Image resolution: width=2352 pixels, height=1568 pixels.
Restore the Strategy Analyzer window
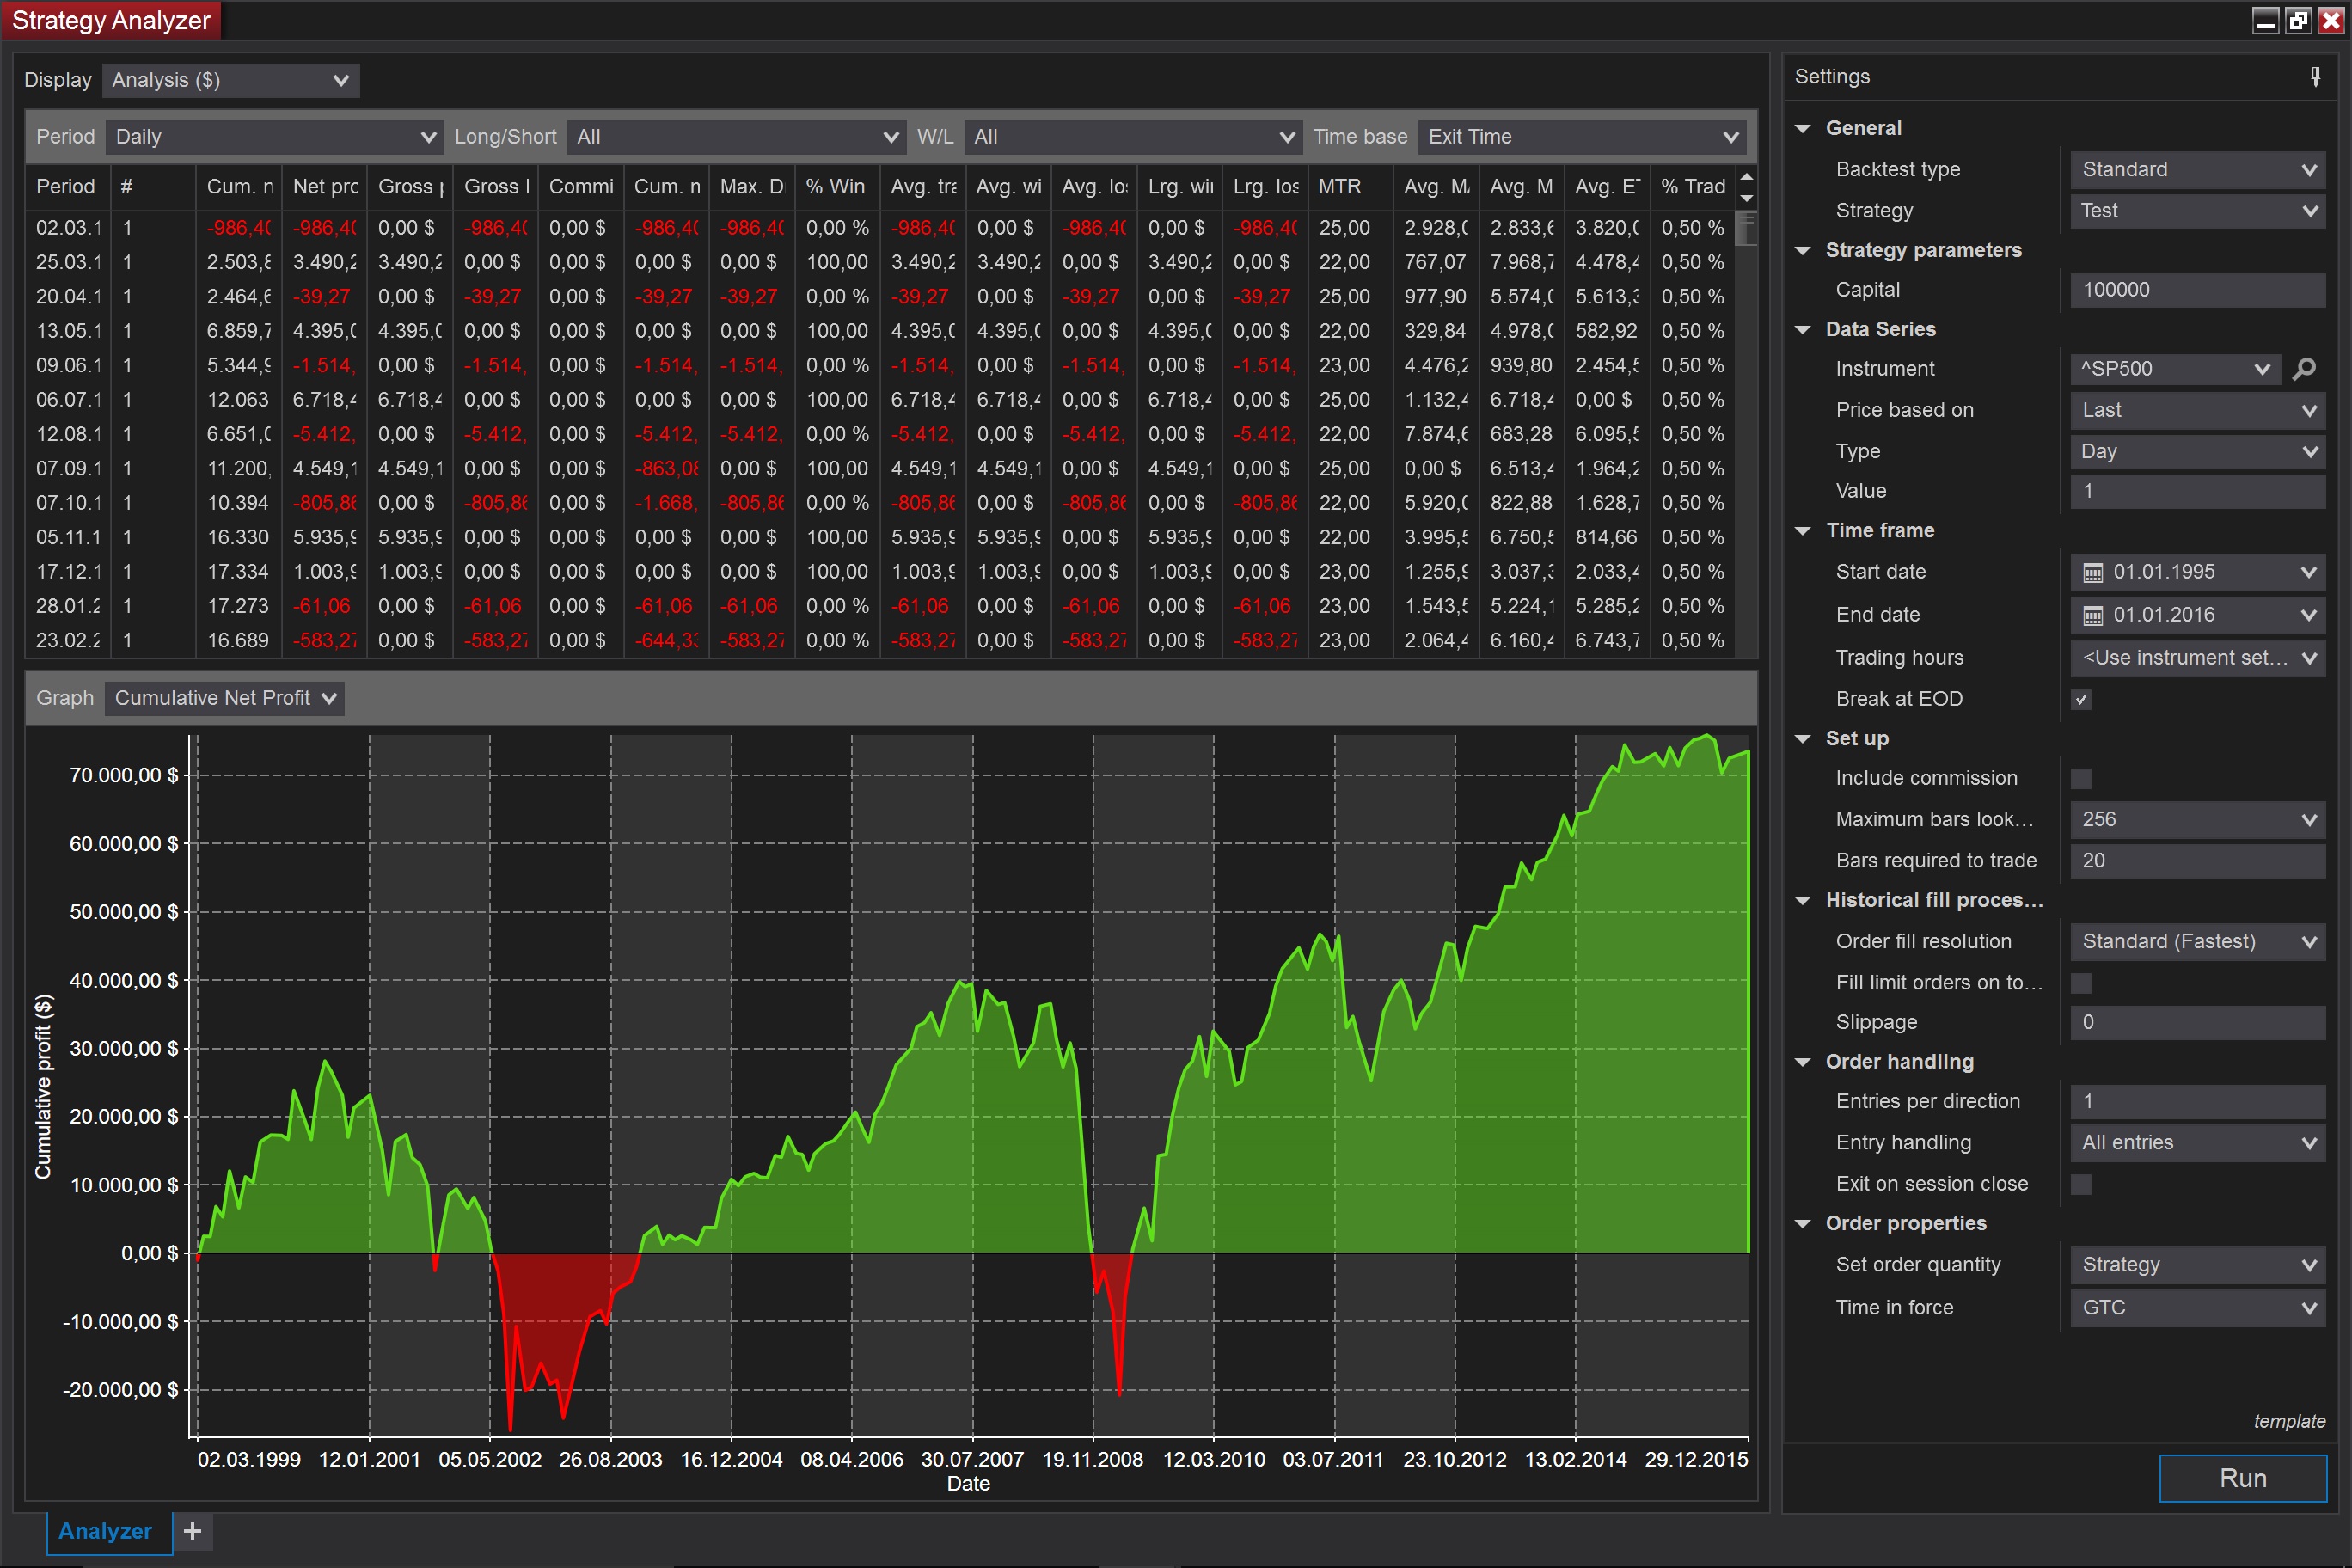click(x=2298, y=20)
